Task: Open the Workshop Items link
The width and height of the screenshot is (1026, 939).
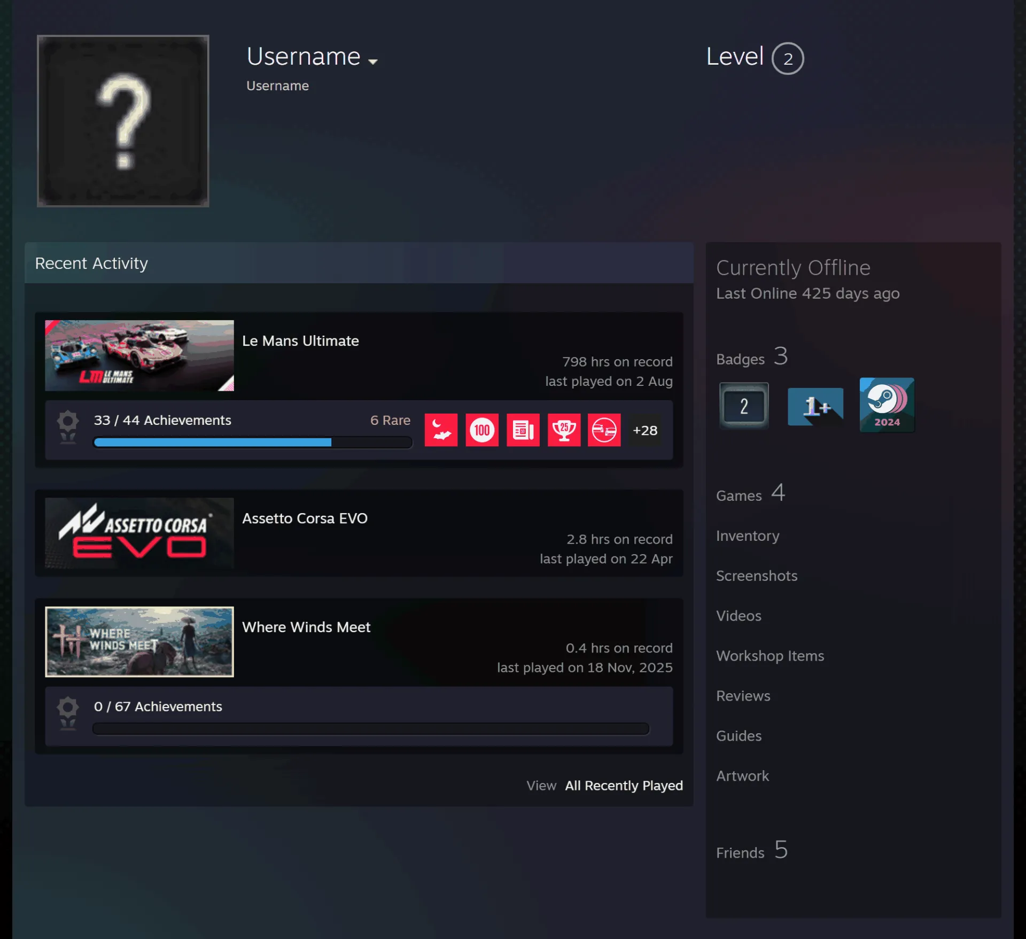Action: (x=770, y=656)
